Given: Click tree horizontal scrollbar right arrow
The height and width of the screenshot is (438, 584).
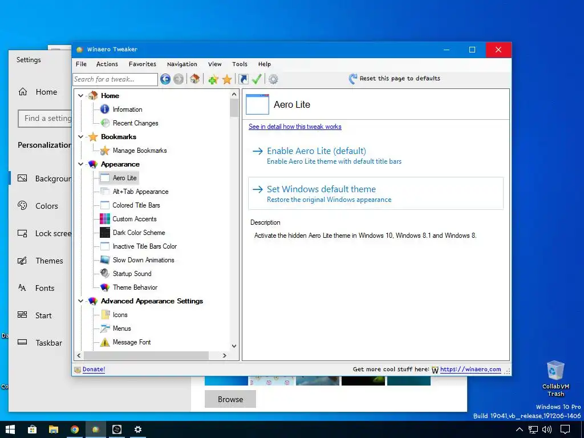Looking at the screenshot, I should 225,356.
